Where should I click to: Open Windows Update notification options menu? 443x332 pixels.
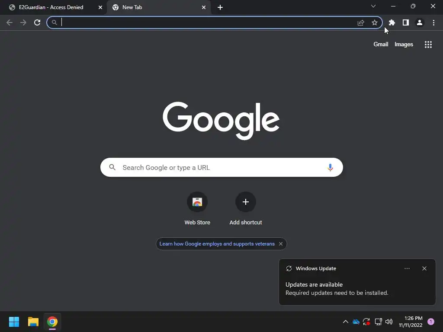pos(407,268)
